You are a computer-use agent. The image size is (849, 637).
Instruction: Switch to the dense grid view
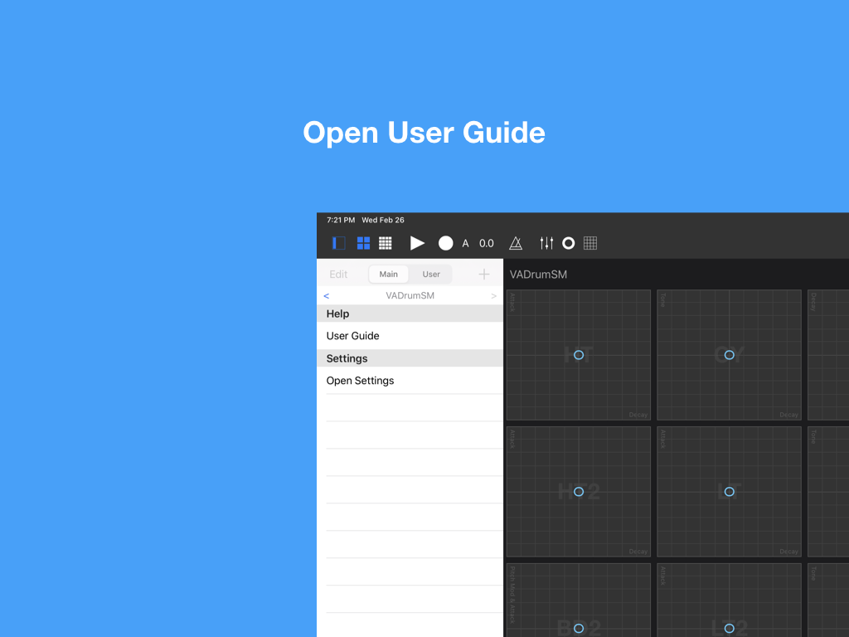[x=386, y=243]
